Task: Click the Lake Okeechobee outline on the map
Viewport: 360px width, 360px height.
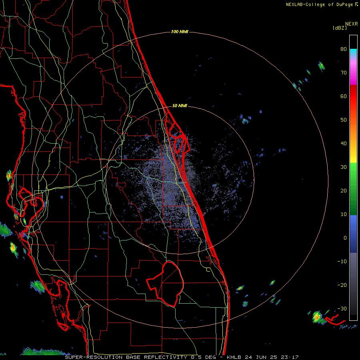Action: 165,284
